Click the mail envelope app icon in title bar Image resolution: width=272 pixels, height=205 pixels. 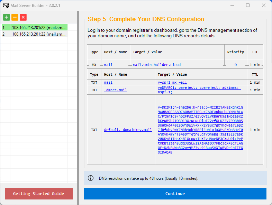[x=6, y=5]
